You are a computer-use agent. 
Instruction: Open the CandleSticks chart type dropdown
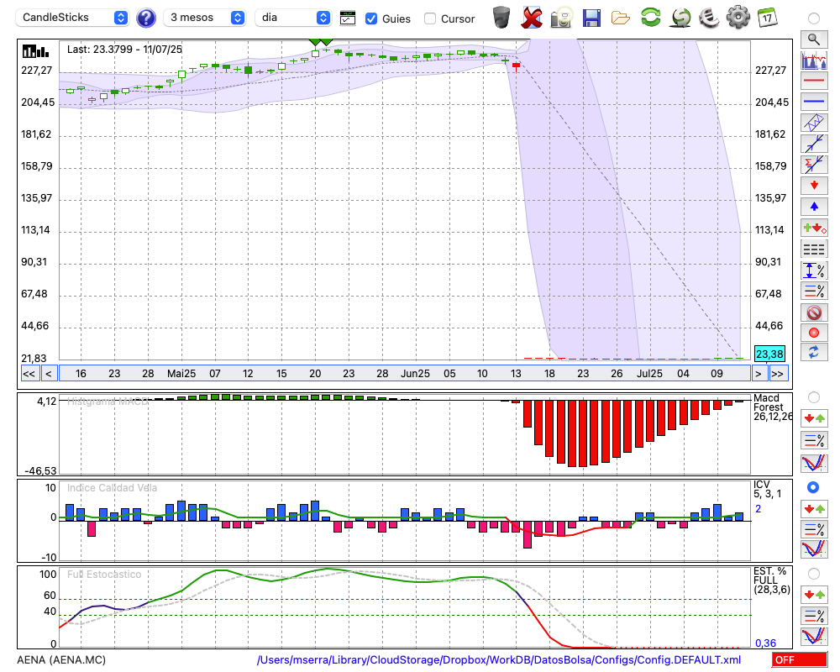[x=73, y=18]
